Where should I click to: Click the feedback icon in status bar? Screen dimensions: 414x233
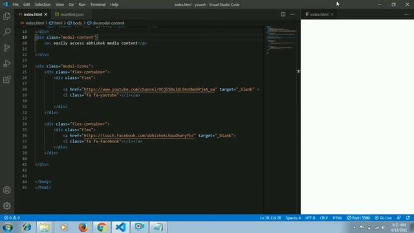398,218
